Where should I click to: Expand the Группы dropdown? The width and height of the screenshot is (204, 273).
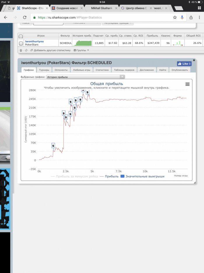tap(81, 50)
